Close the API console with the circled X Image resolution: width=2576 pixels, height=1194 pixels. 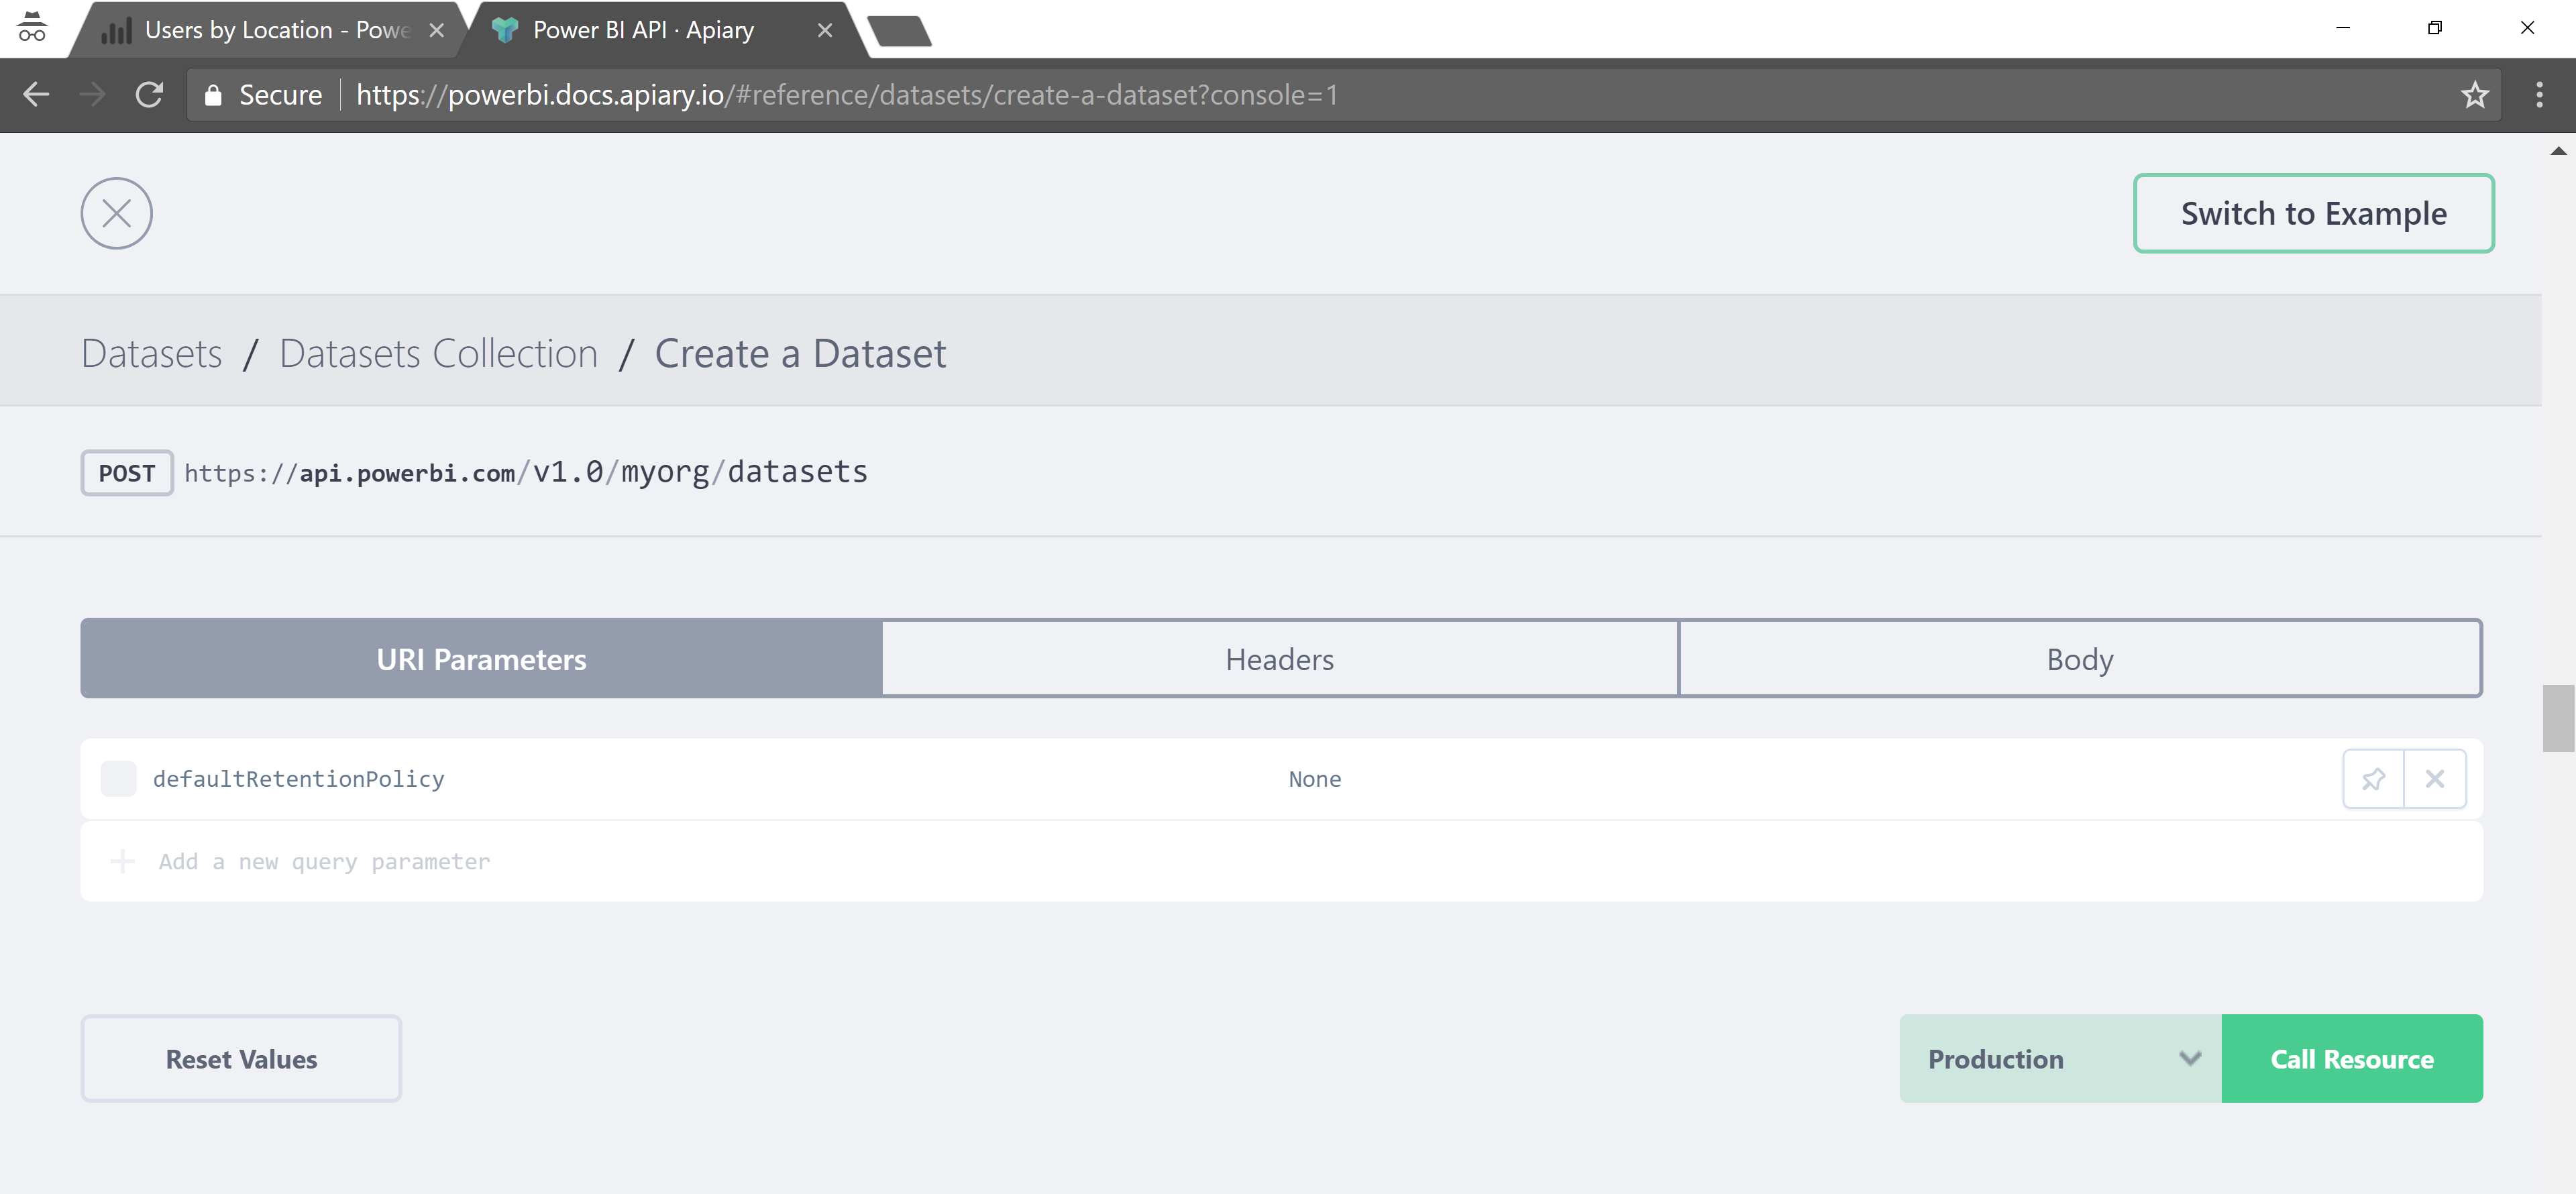pyautogui.click(x=116, y=213)
